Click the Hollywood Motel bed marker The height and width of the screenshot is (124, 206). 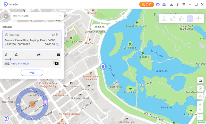click(80, 95)
